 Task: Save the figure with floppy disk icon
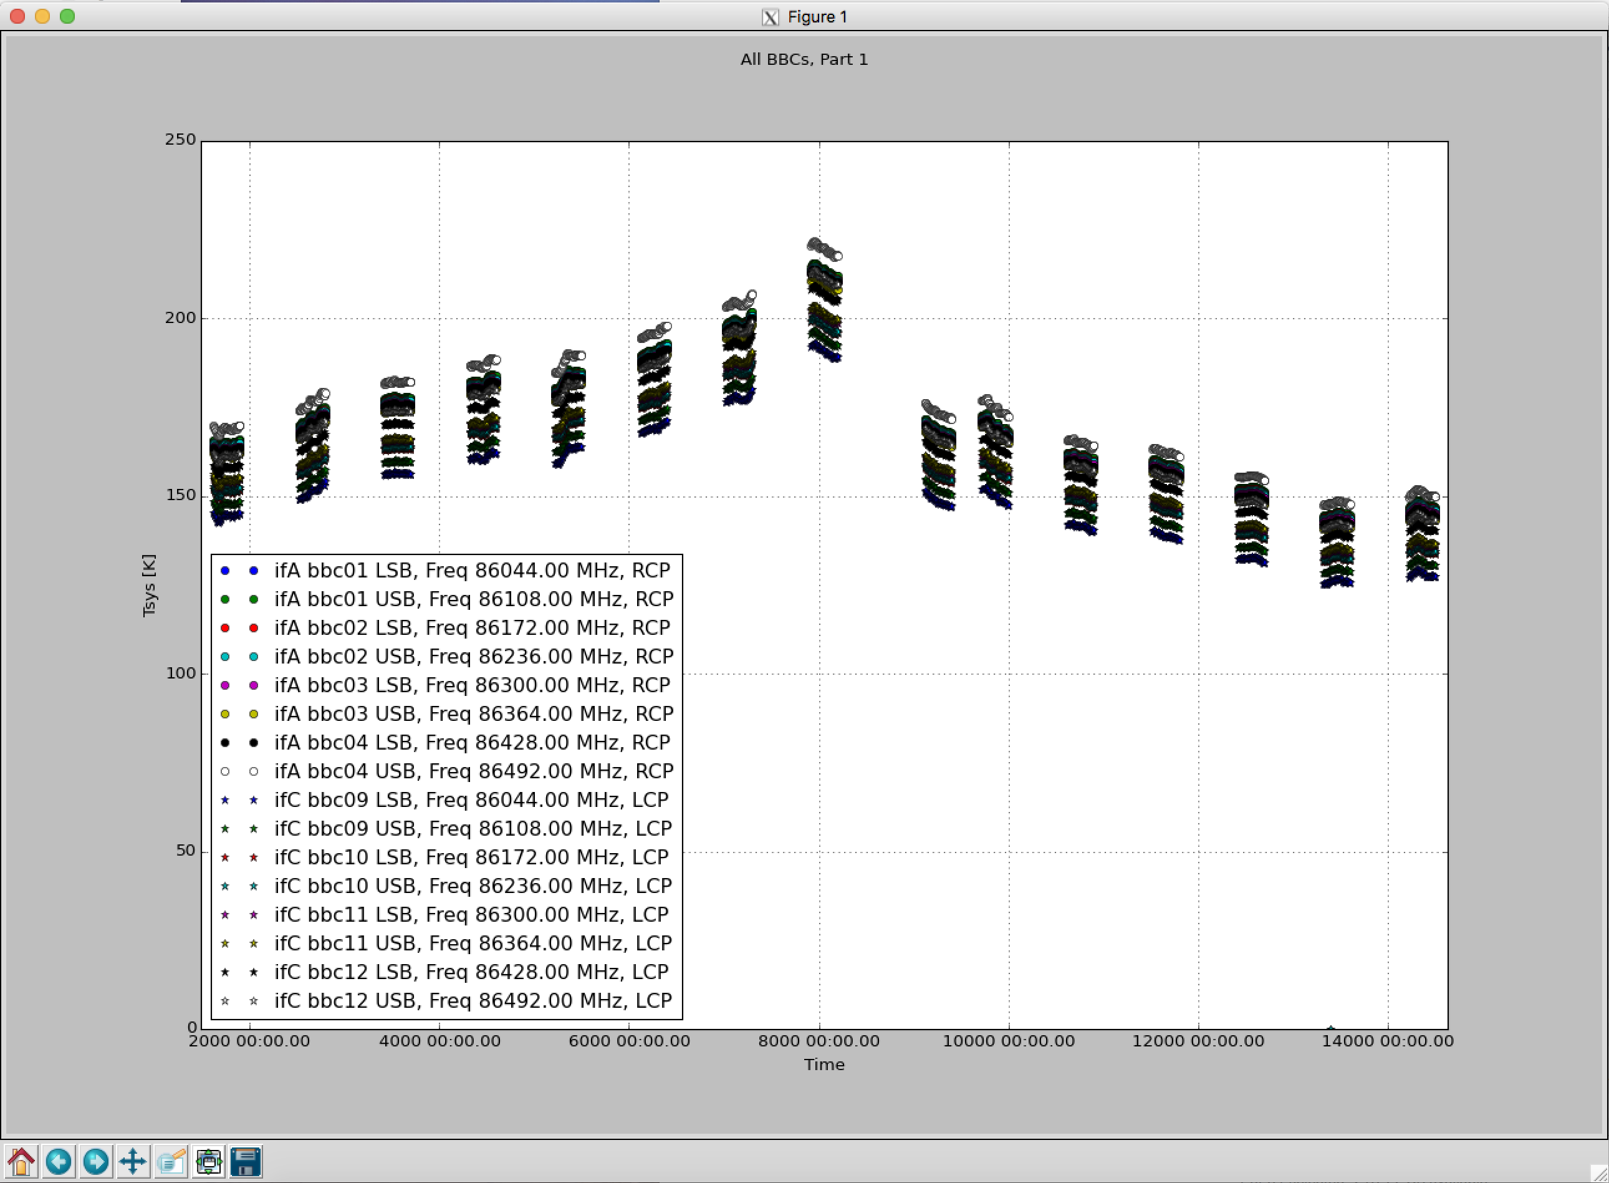246,1161
